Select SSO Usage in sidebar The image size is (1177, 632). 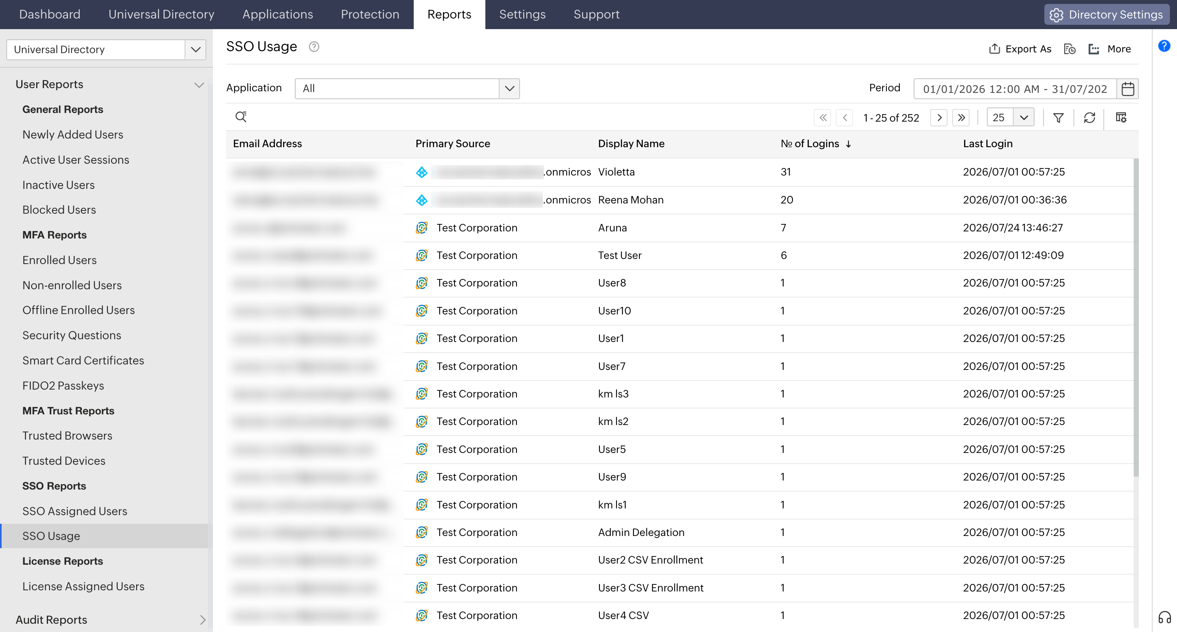coord(104,536)
